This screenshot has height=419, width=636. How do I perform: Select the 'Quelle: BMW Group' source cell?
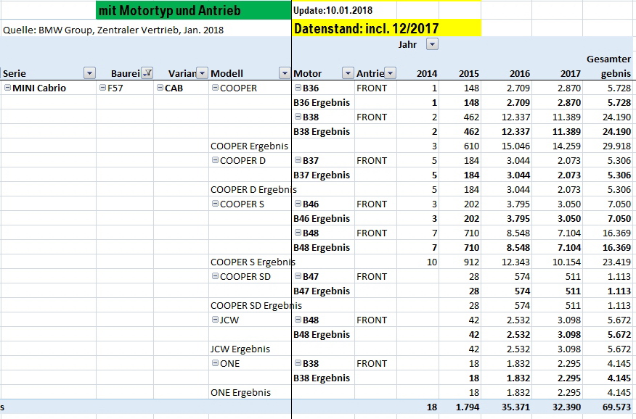113,30
